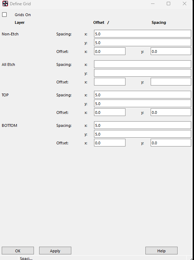Edit BOTTOM layer offset y field
The image size is (194, 260).
click(171, 143)
